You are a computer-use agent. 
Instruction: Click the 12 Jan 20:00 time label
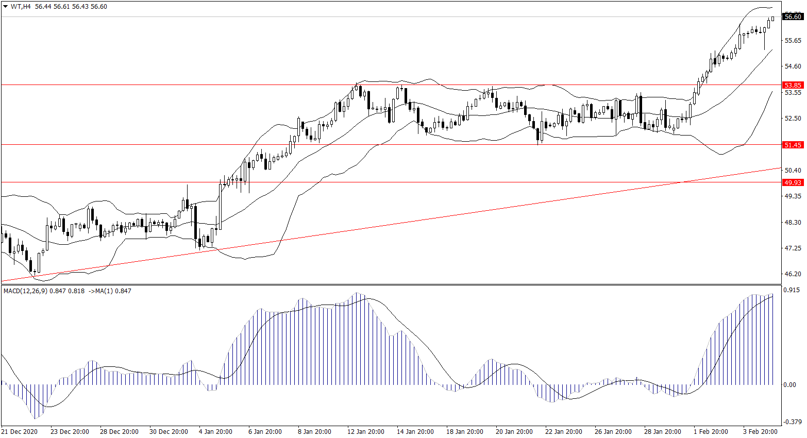coord(365,432)
